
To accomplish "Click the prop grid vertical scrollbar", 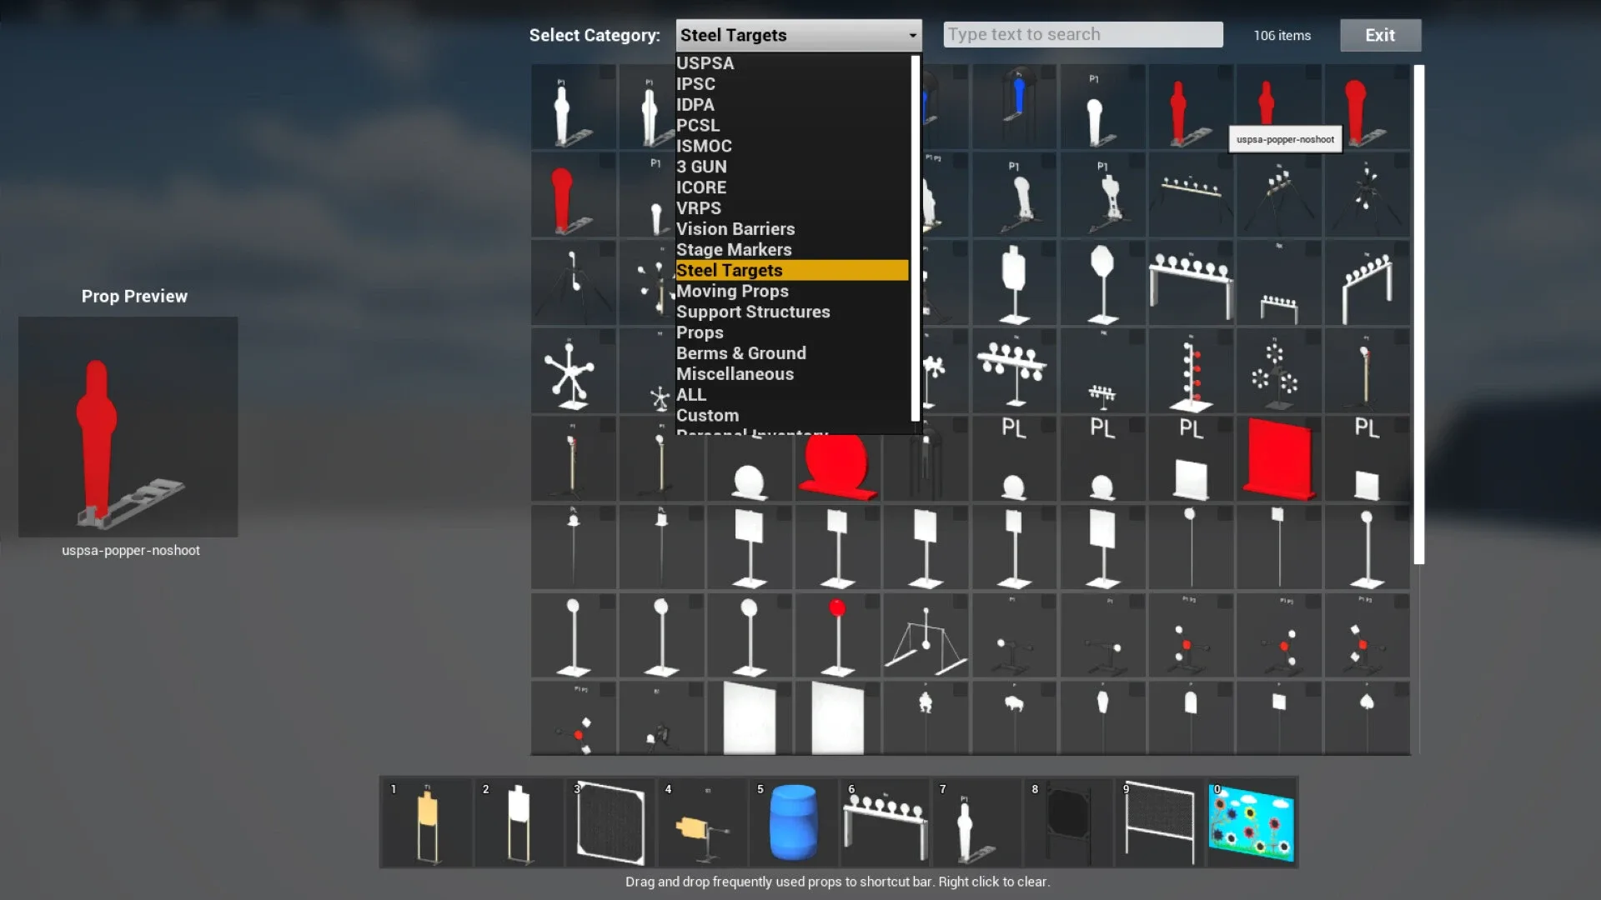I will pos(1418,315).
